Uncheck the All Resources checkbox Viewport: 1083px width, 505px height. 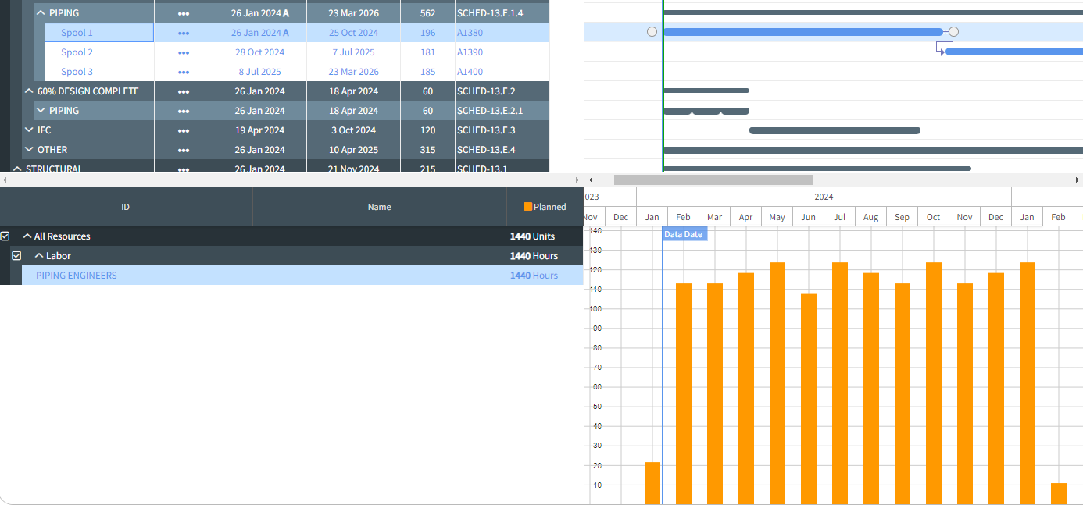pyautogui.click(x=5, y=236)
